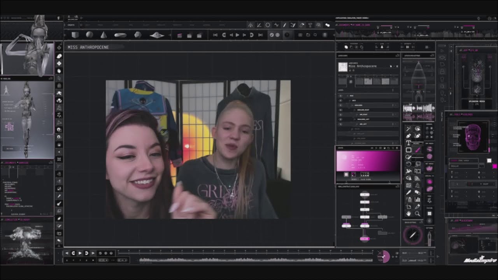Select the rectangle shape tool
498x280 pixels.
409,150
